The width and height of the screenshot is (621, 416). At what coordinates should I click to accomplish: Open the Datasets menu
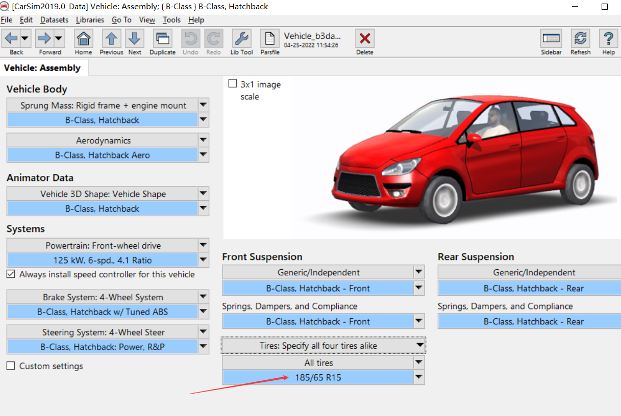pyautogui.click(x=54, y=20)
